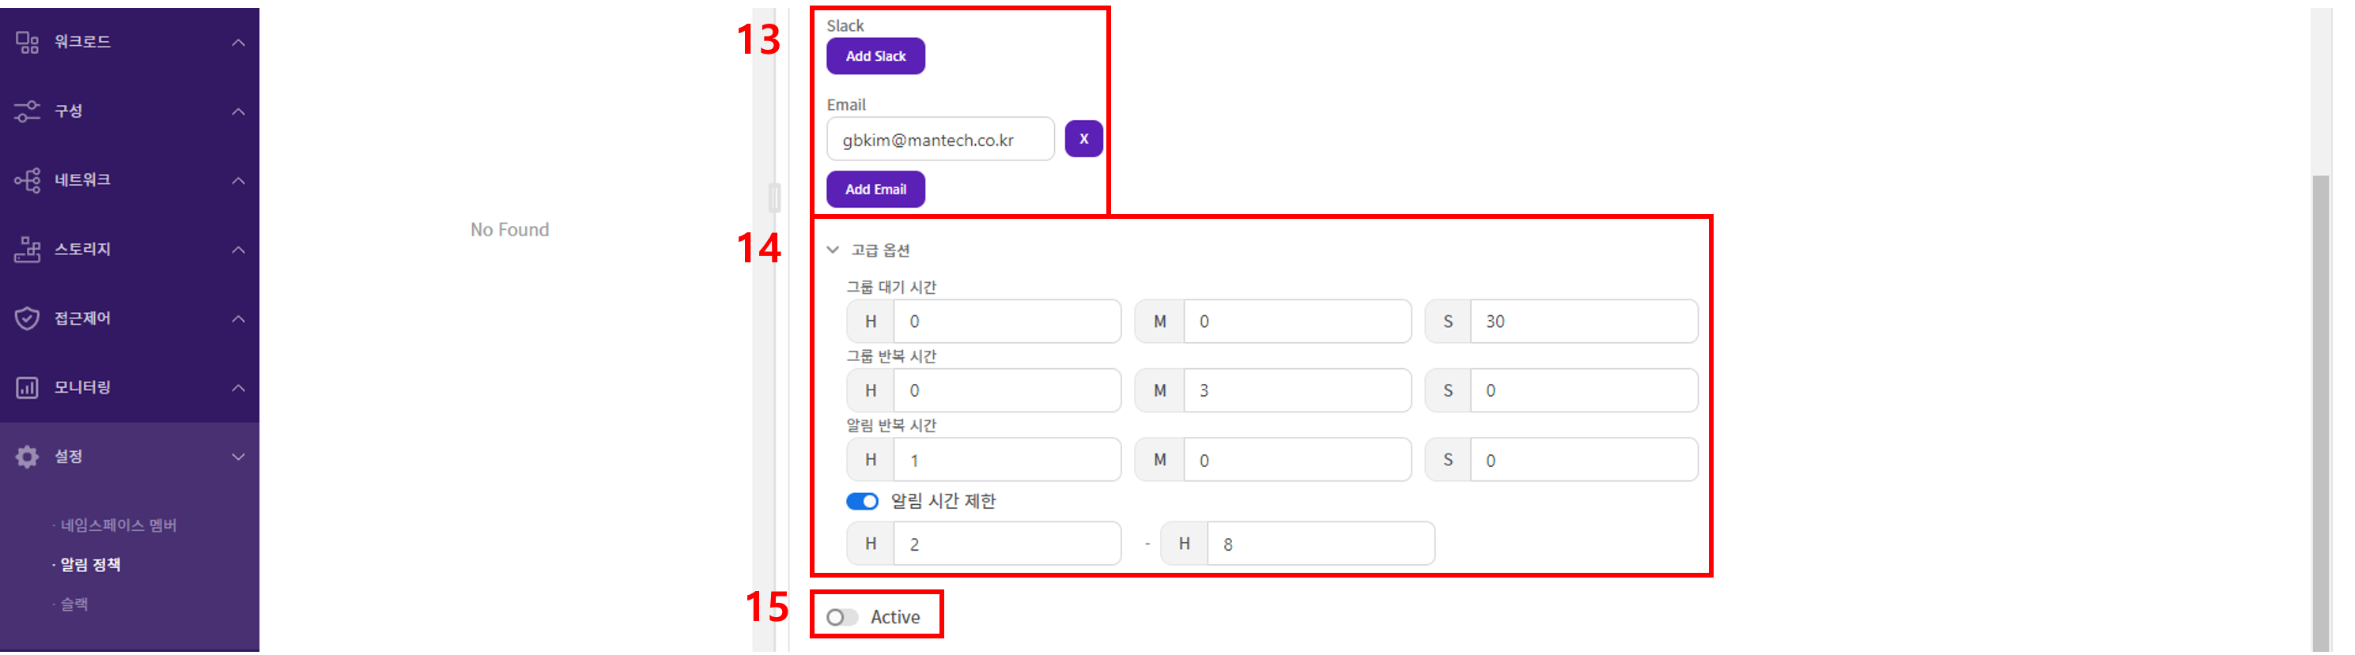
Task: Expand the 모니터링 menu chevron
Action: [239, 387]
